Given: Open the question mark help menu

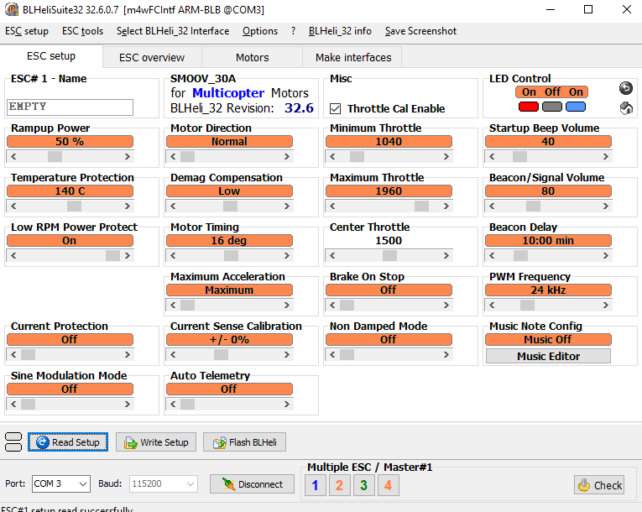Looking at the screenshot, I should 293,31.
